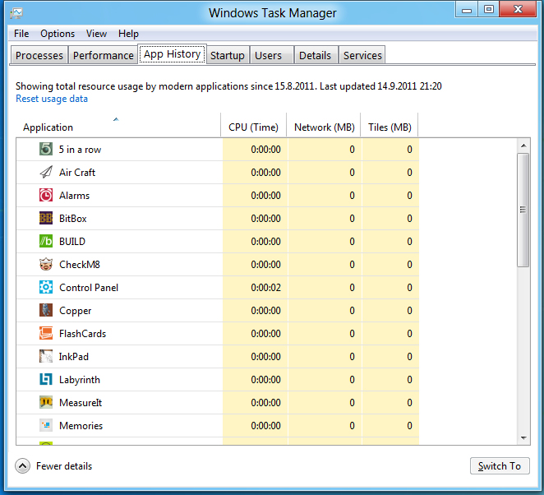Select the Memories entry
Viewport: 544px width, 495px height.
click(218, 425)
